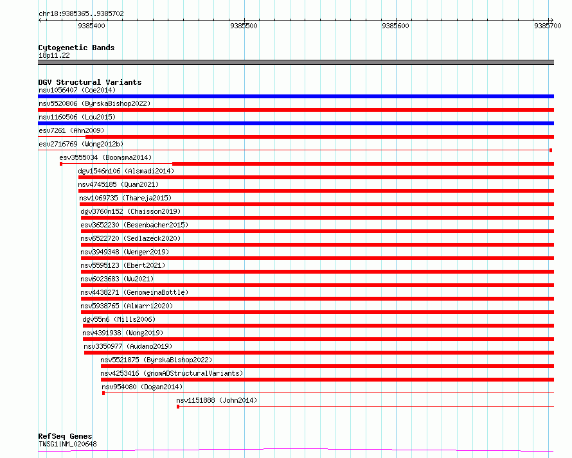Open variant nsv4745185 (Quan2021) label

(118, 184)
